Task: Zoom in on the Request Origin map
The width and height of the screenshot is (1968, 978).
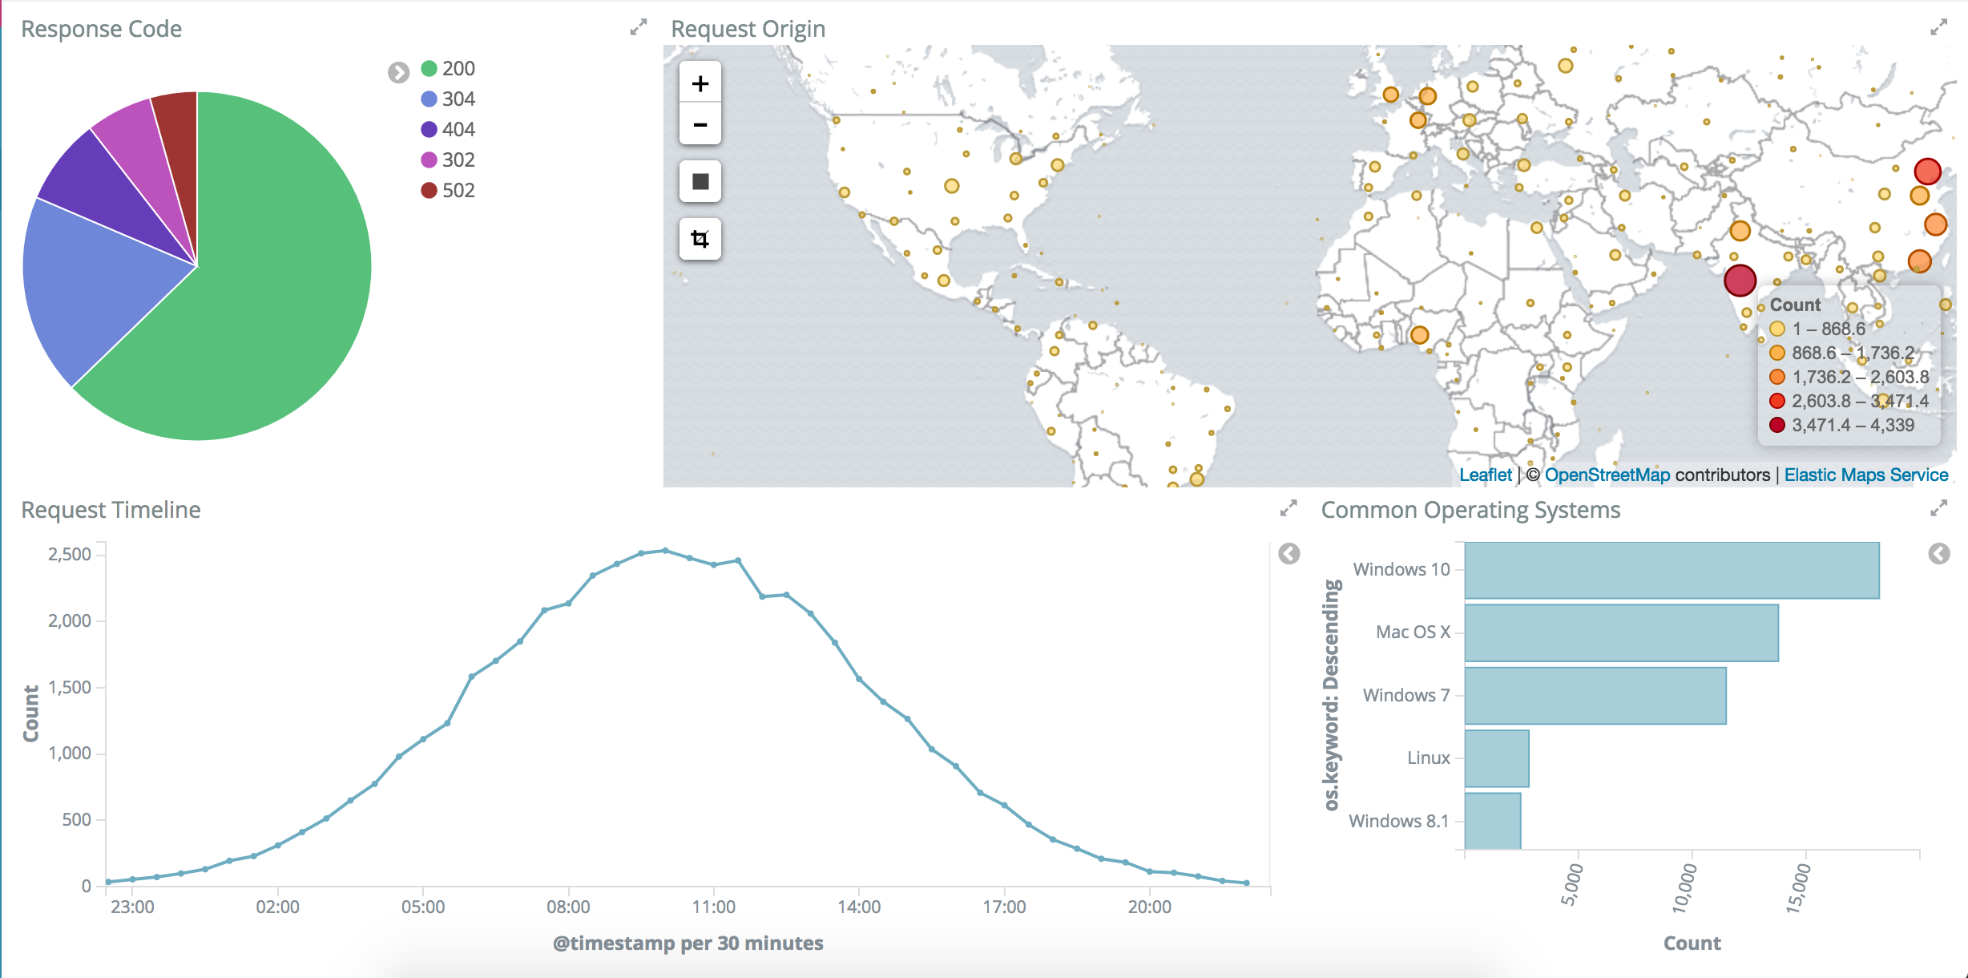Action: (700, 83)
